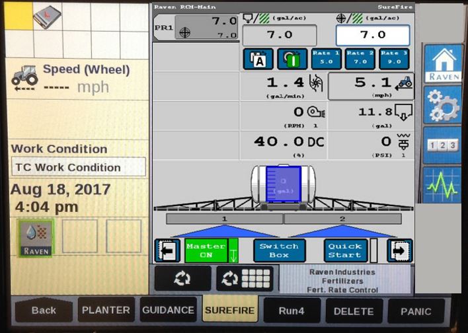468x333 pixels.
Task: Select Rate 3 preset 9.0
Action: 394,59
